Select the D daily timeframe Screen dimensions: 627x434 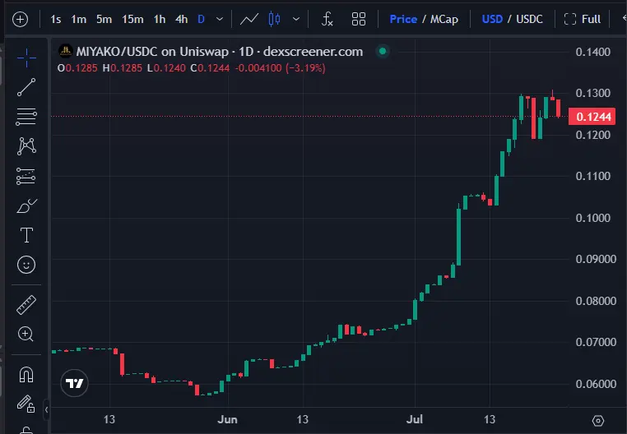point(201,19)
